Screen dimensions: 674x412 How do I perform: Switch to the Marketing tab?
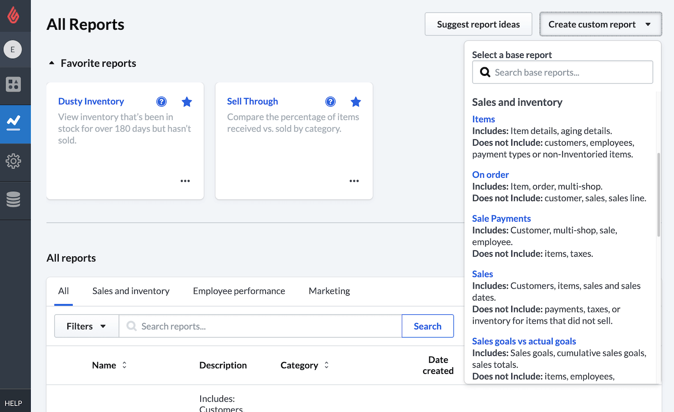[x=329, y=291]
